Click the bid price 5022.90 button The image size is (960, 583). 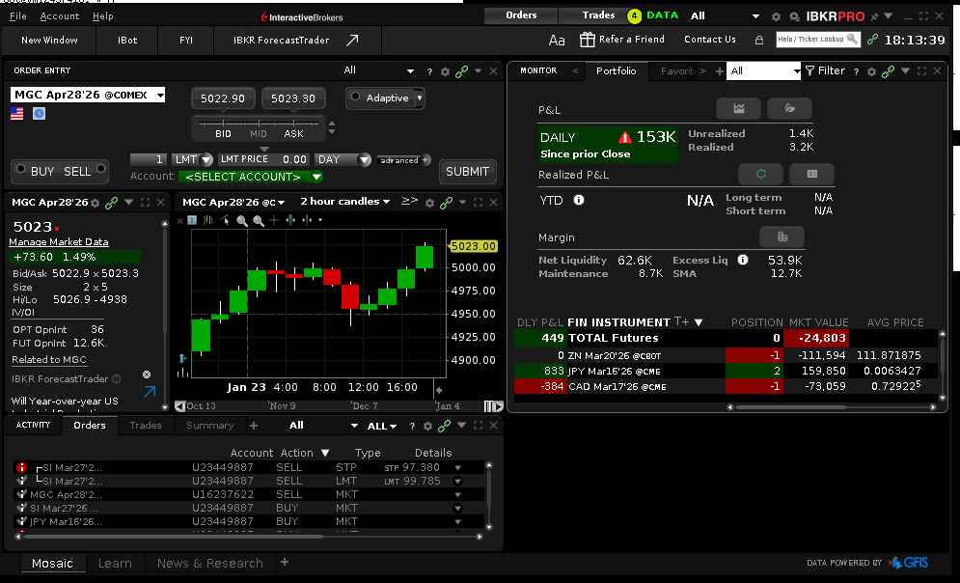pos(223,98)
